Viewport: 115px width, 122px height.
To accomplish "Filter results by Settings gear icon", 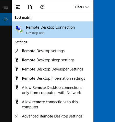I will coord(42,7).
